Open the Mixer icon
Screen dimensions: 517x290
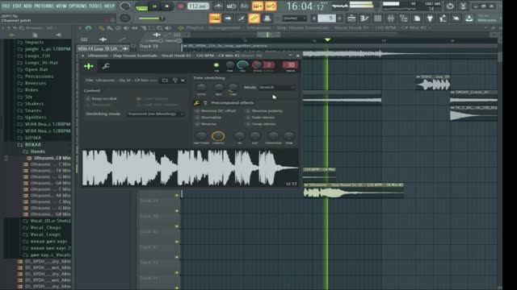(x=390, y=19)
